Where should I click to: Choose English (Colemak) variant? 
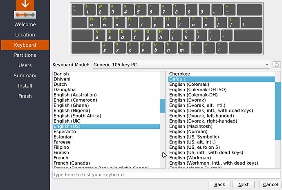(222, 84)
